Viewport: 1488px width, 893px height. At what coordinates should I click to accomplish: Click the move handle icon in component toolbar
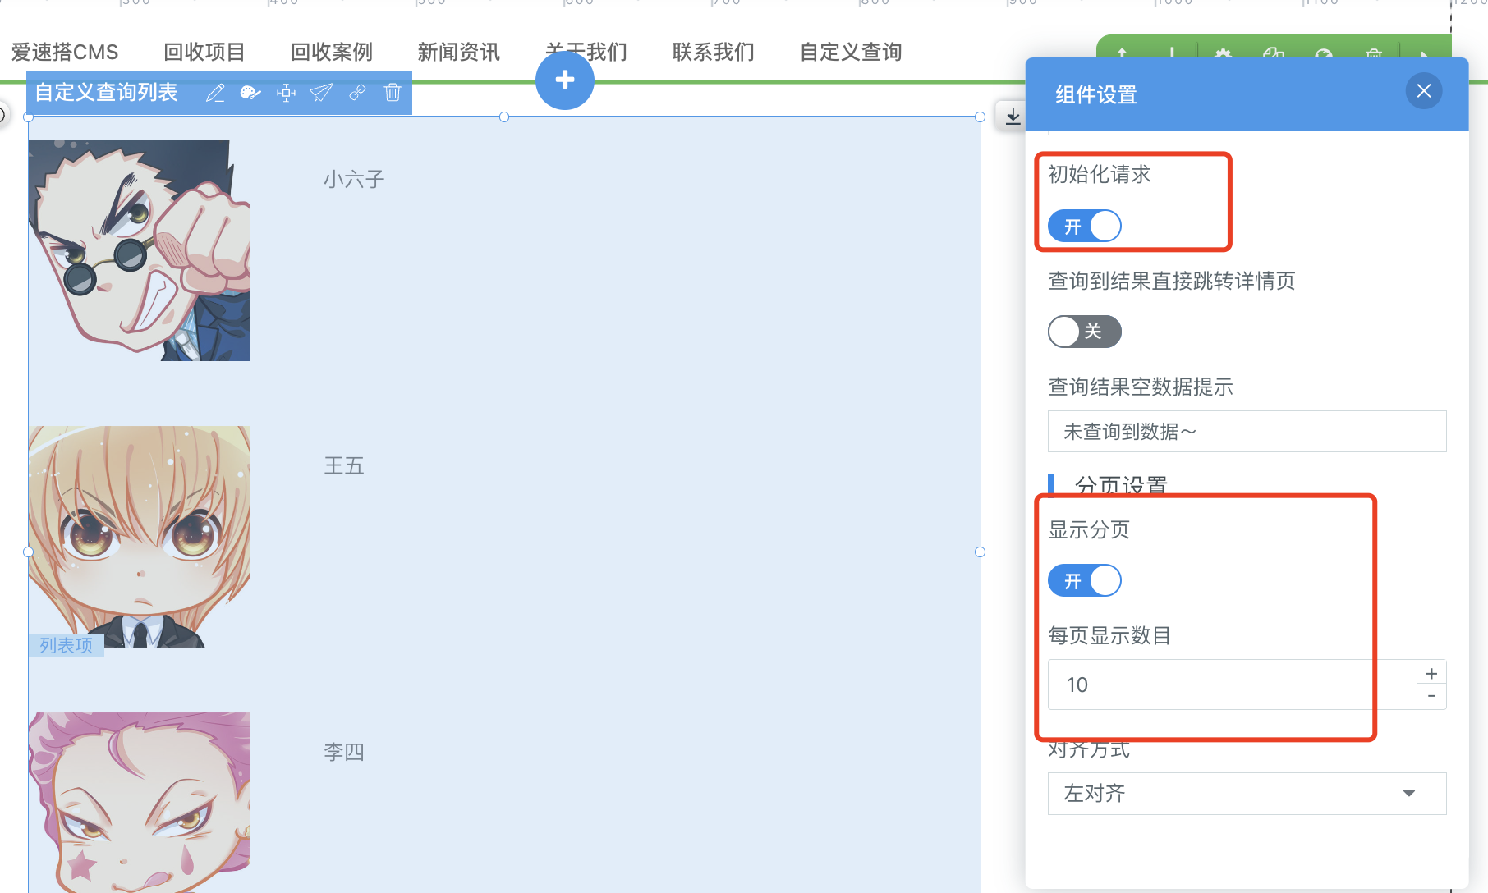click(286, 93)
